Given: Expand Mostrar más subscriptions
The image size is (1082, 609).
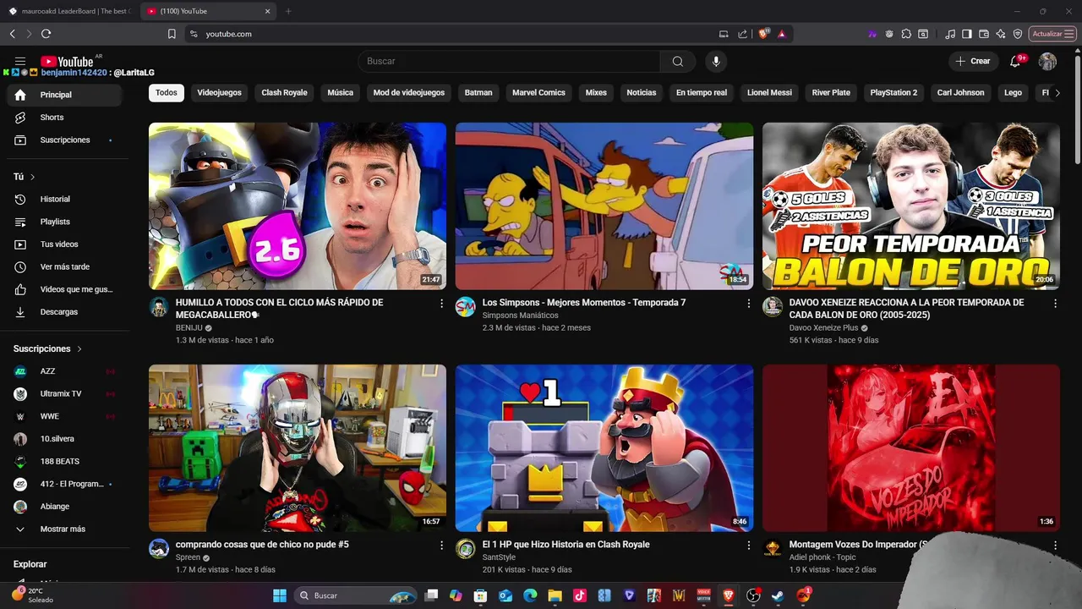Looking at the screenshot, I should point(64,529).
